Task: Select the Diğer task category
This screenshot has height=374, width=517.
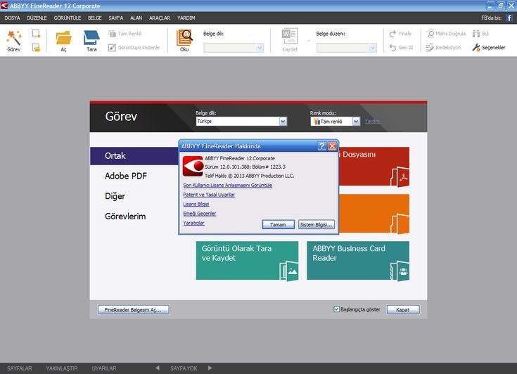Action: (x=115, y=196)
